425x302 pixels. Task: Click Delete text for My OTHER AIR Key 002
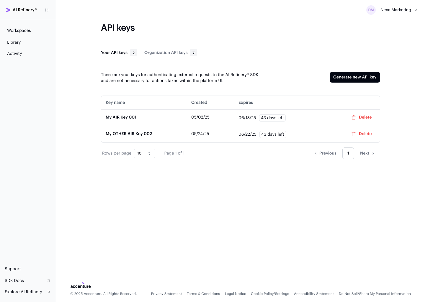[365, 134]
